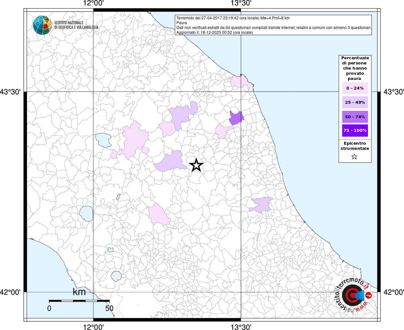The width and height of the screenshot is (404, 330).
Task: Click the epicenter star on the map
Action: 196,165
